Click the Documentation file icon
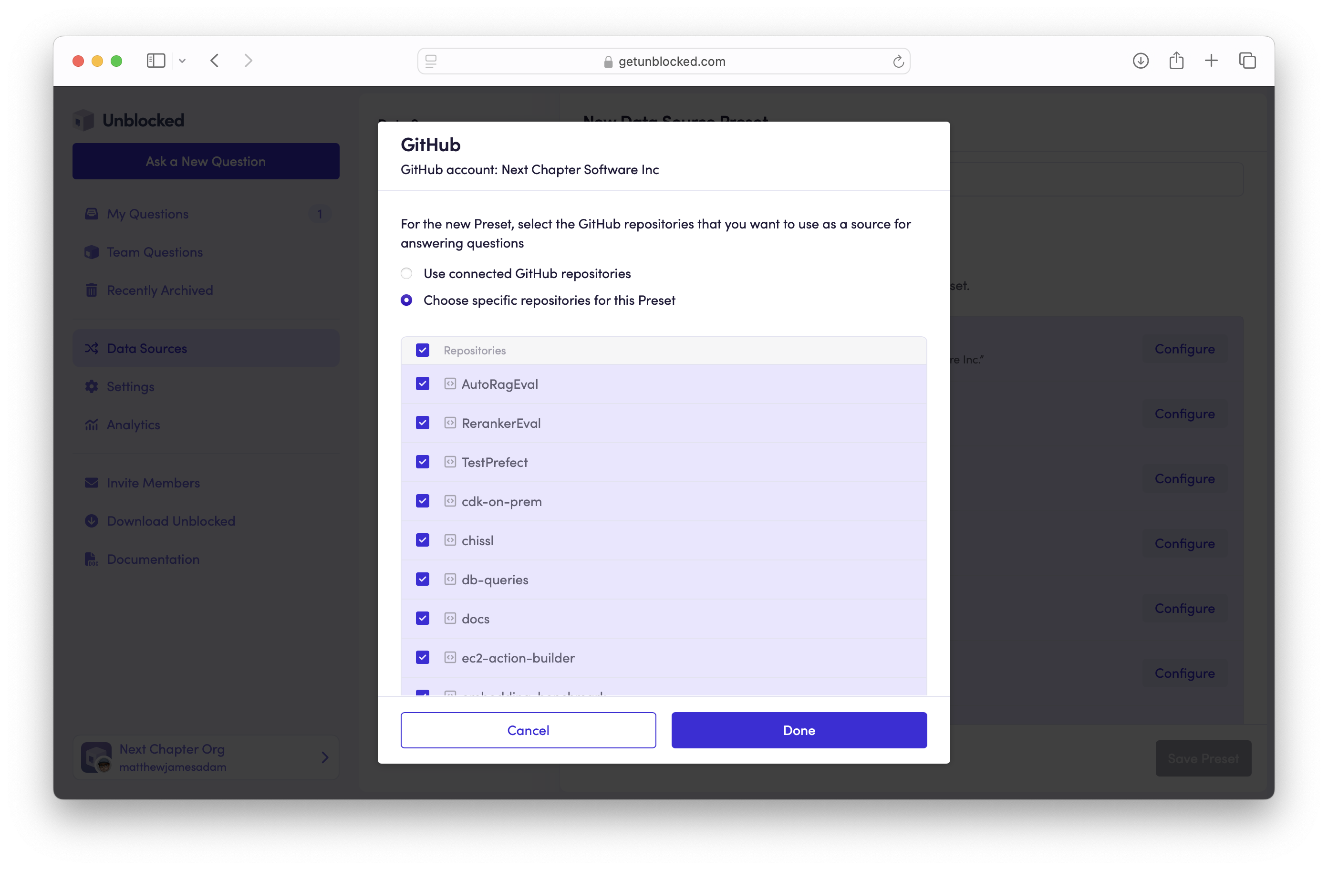Viewport: 1328px width, 870px height. point(92,559)
